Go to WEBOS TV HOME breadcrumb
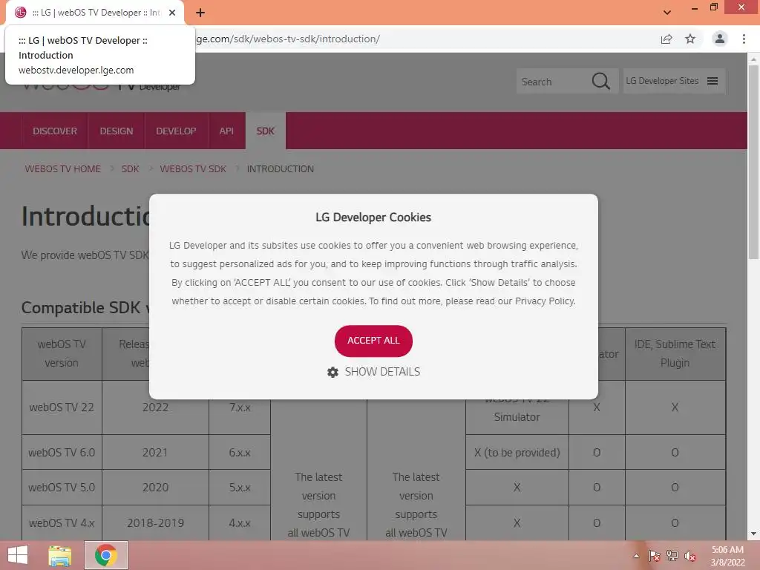 pos(63,168)
